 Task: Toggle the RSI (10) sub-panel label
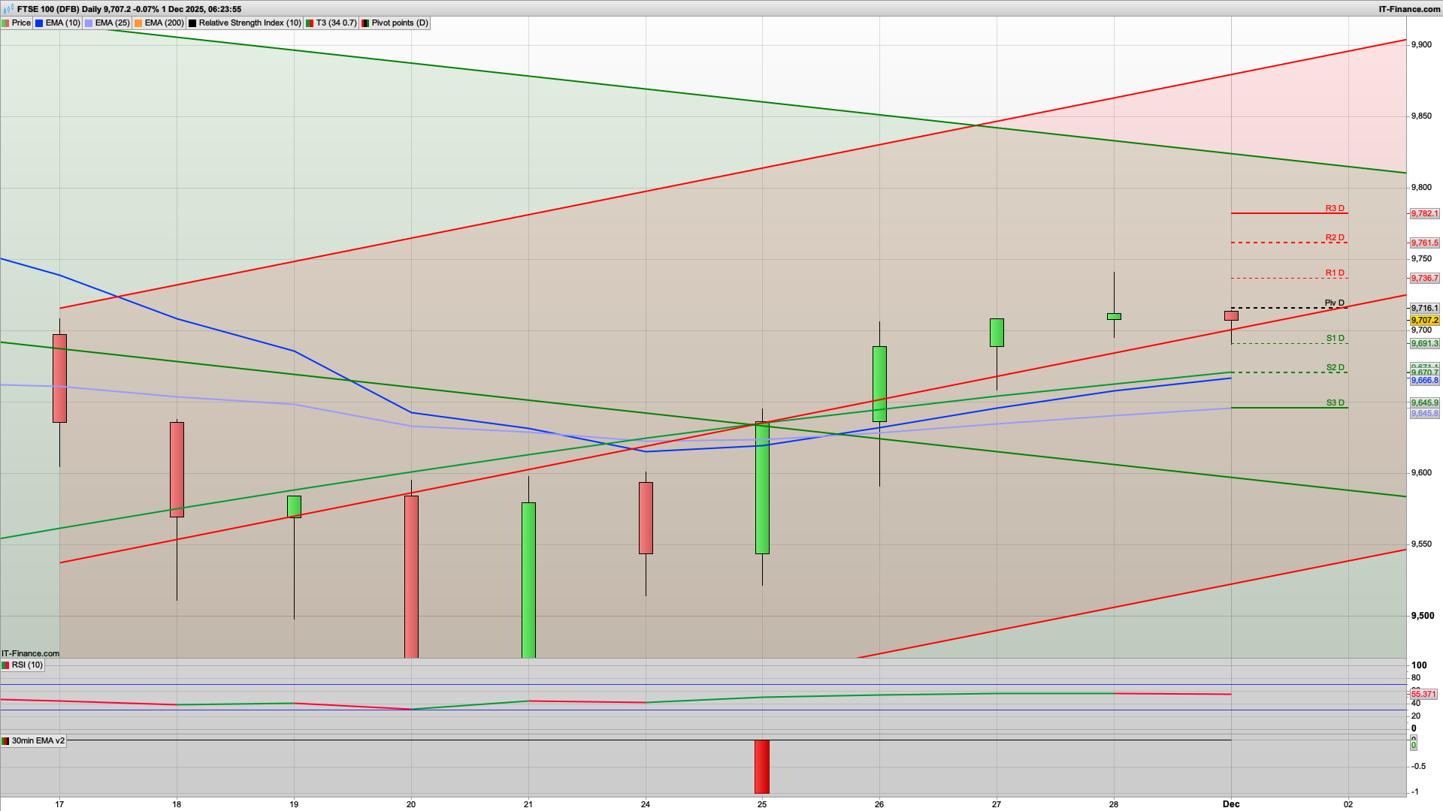tap(29, 665)
